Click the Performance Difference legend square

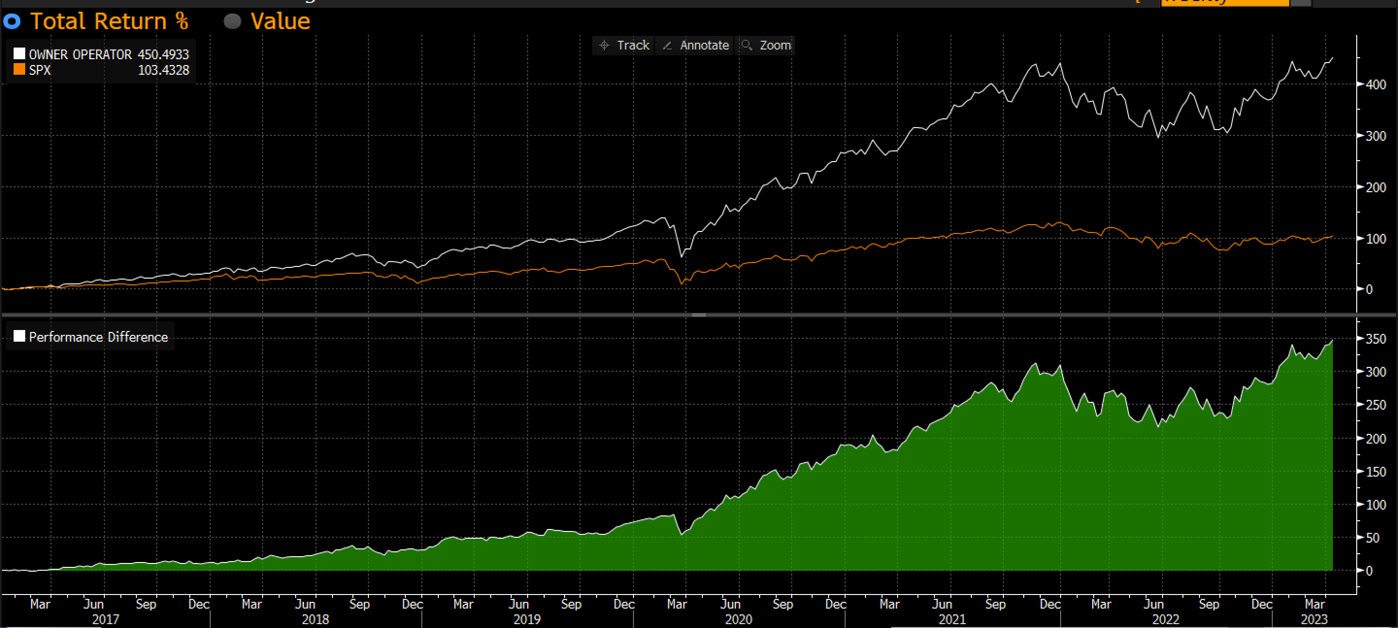tap(19, 336)
